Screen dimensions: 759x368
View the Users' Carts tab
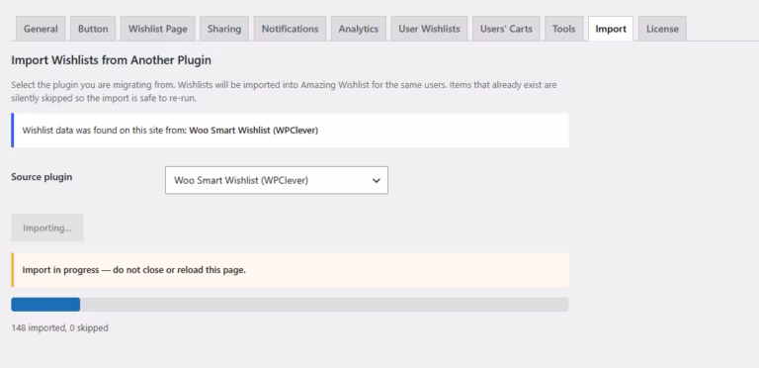506,29
